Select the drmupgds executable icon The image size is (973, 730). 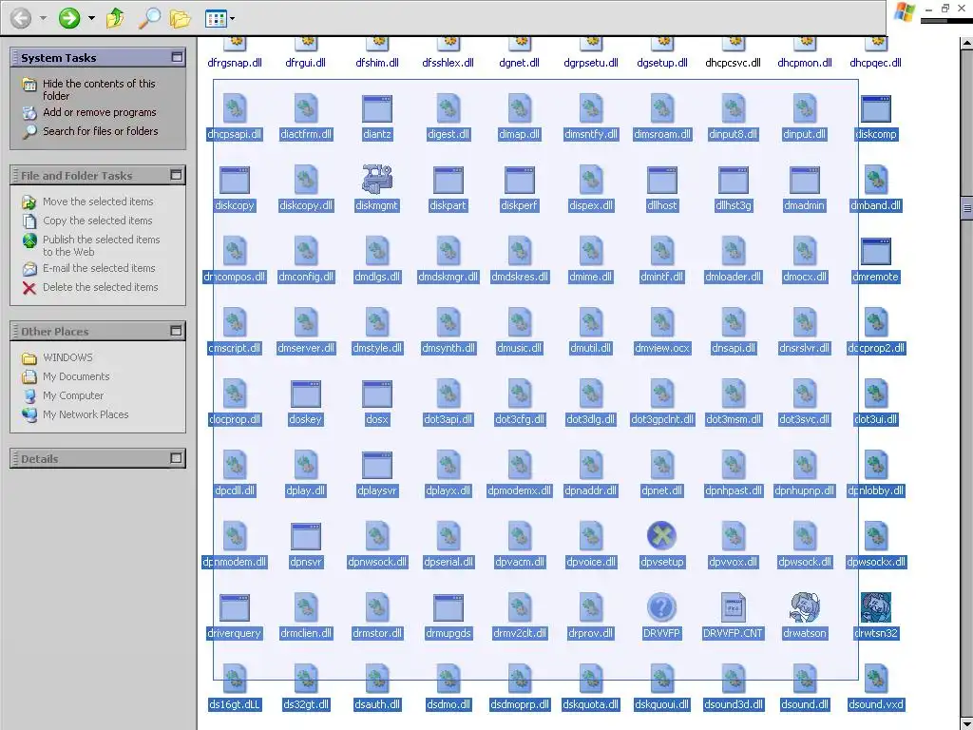(448, 607)
